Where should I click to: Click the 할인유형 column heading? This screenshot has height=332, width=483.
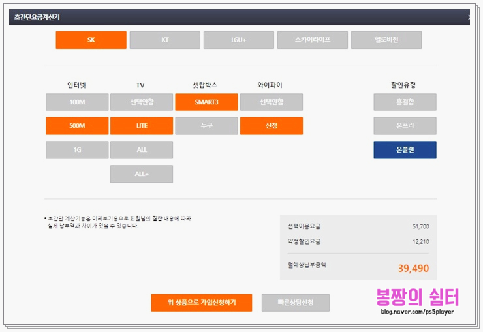(x=403, y=85)
